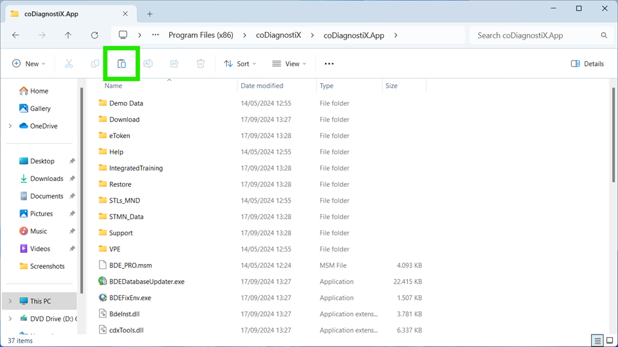The image size is (618, 347).
Task: Close the coDiagnostiX.App tab
Action: [125, 14]
